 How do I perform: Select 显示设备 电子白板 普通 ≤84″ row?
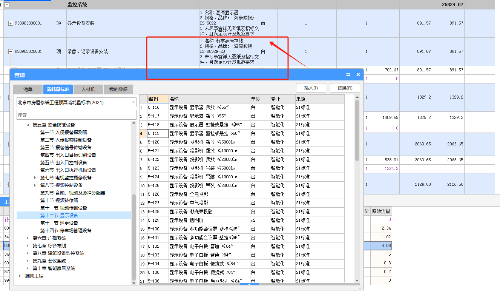pos(242,247)
